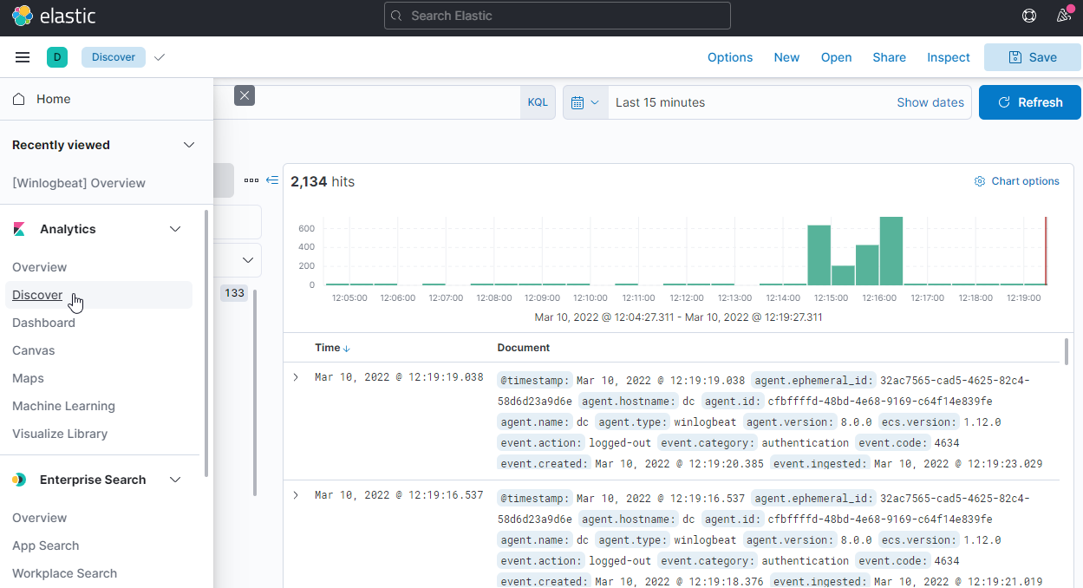Open Workplace Search from sidebar
1083x588 pixels.
[64, 573]
